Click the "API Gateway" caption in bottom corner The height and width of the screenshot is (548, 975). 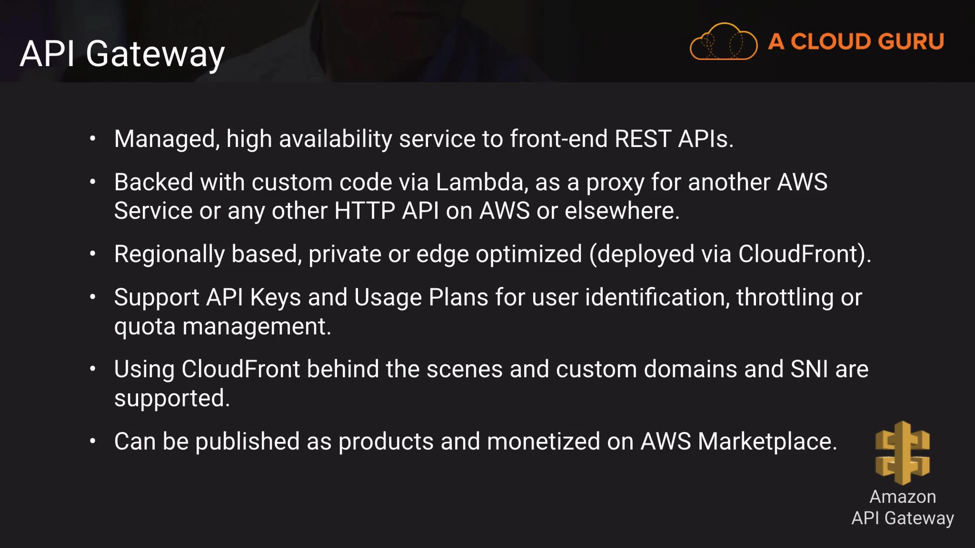[902, 518]
